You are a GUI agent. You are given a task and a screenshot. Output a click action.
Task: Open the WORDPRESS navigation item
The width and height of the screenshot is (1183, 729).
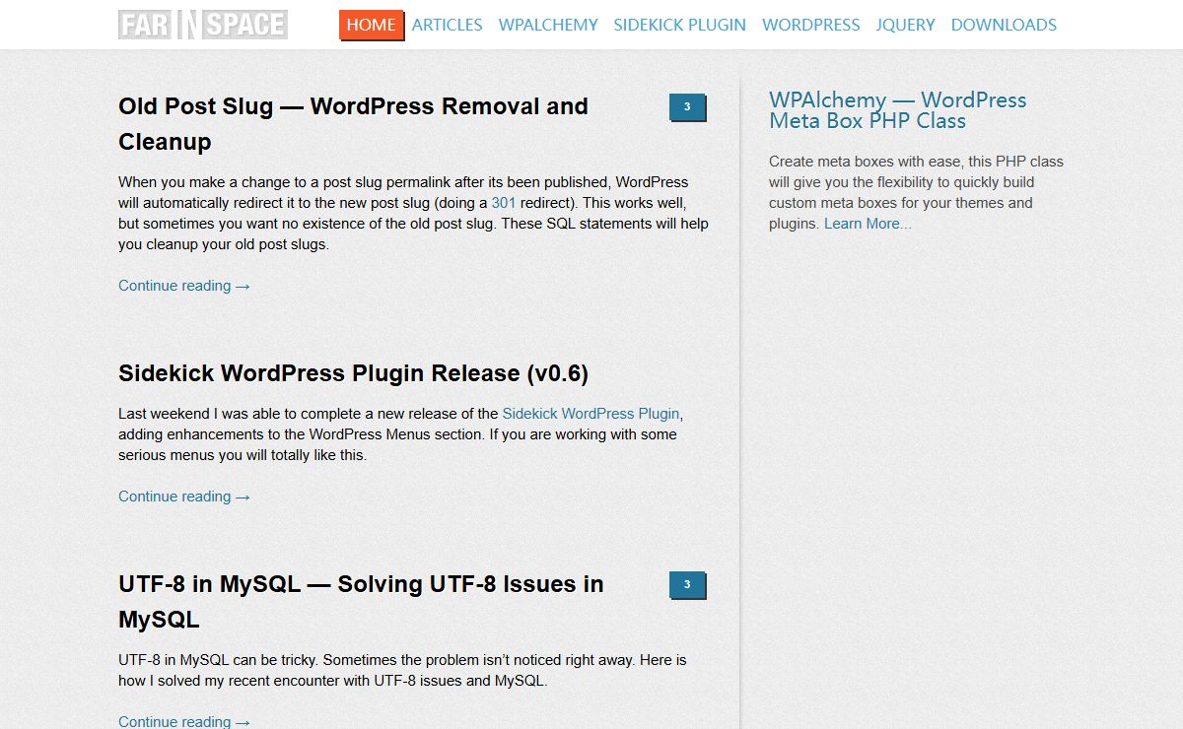(811, 25)
